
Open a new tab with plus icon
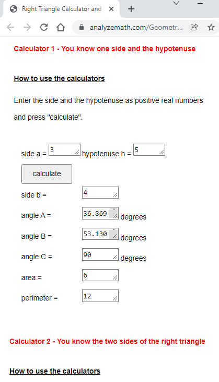[131, 9]
